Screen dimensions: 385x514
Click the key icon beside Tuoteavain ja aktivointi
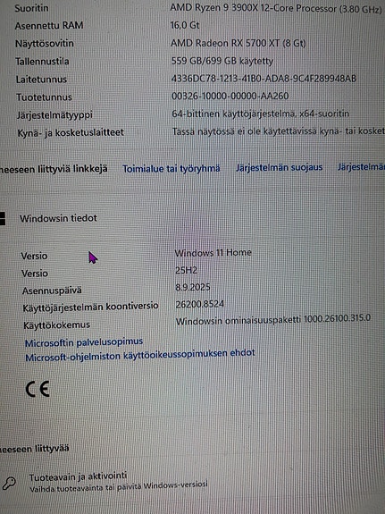point(8,484)
